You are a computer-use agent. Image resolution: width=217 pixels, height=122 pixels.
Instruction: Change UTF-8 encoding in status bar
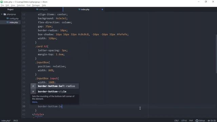(x=184, y=121)
